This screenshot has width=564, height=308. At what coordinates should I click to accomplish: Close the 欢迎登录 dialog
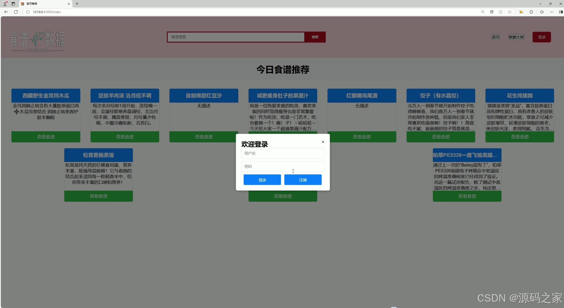click(x=323, y=142)
